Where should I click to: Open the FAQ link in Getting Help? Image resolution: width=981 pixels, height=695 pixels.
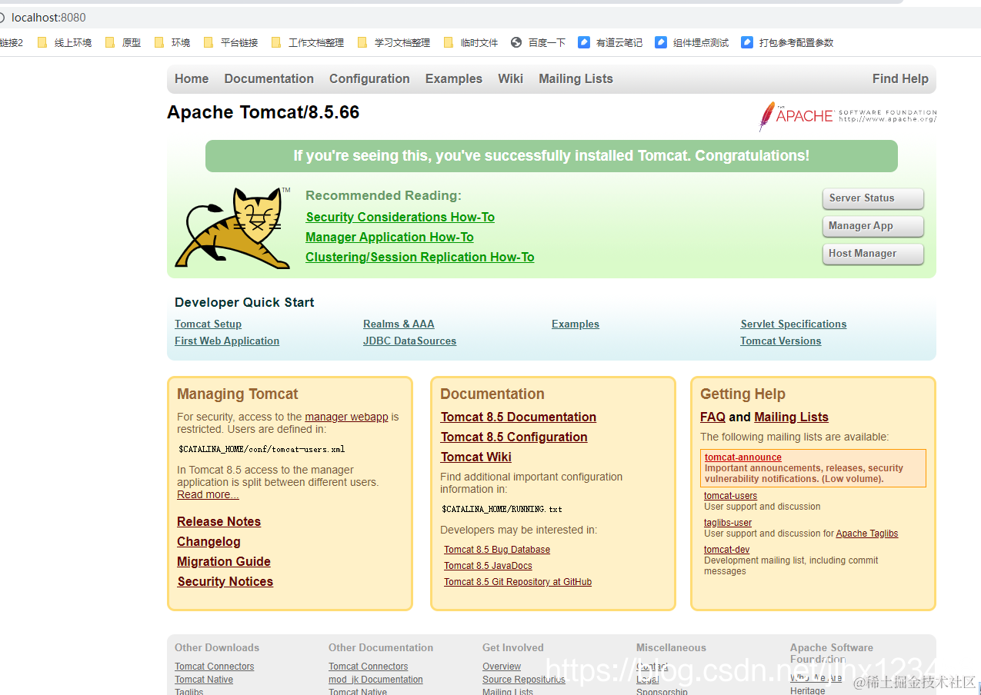(x=712, y=417)
